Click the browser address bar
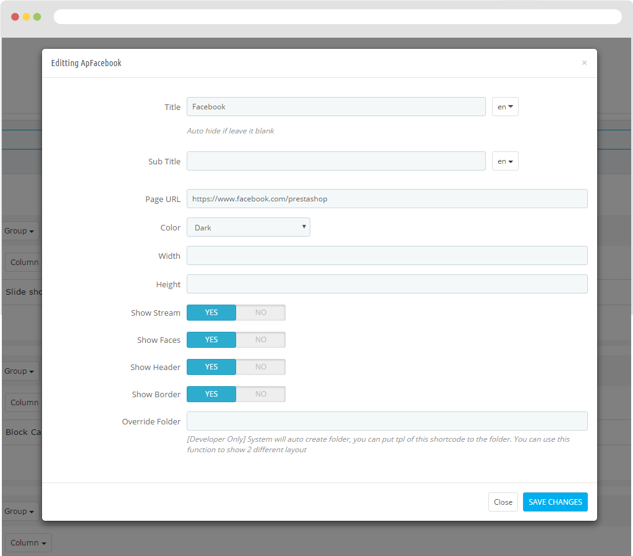The image size is (633, 556). click(338, 17)
